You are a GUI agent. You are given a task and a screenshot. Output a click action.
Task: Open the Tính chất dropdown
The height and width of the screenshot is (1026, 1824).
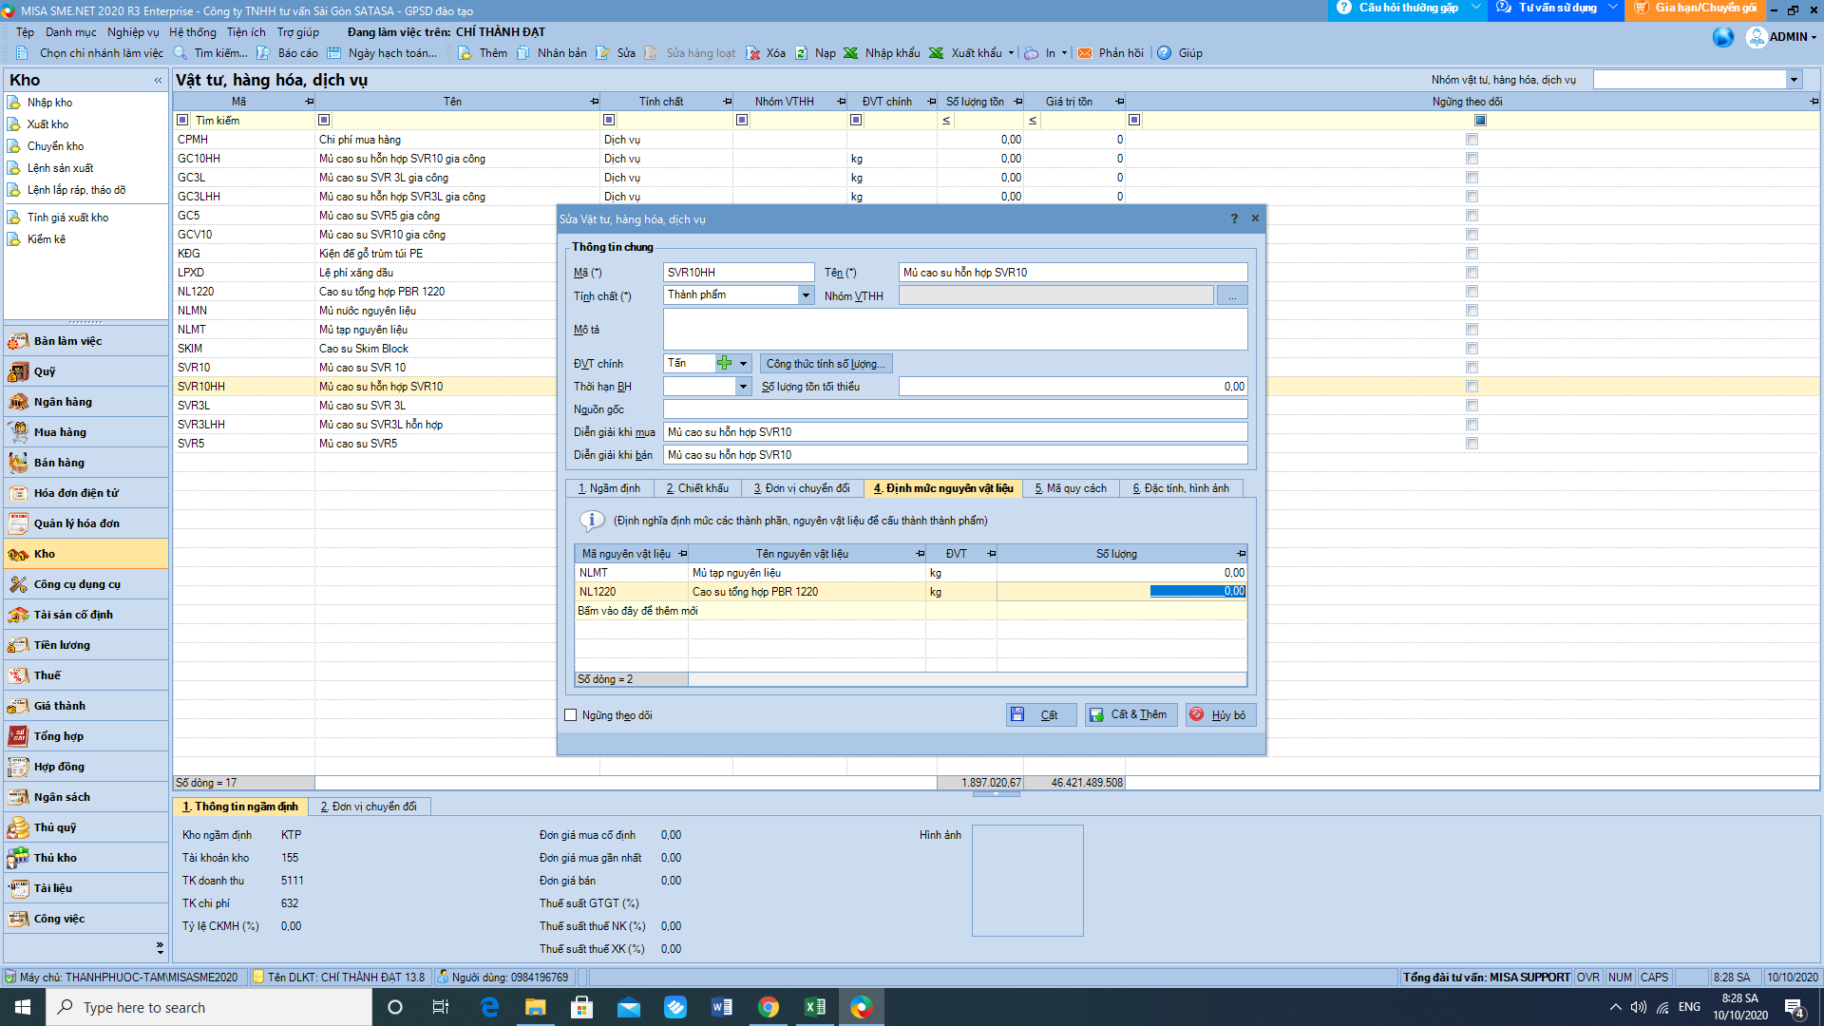[806, 295]
